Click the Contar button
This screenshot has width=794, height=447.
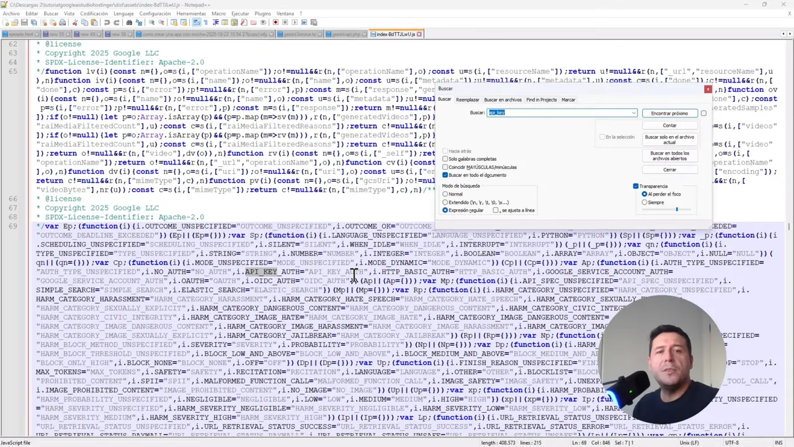(670, 125)
